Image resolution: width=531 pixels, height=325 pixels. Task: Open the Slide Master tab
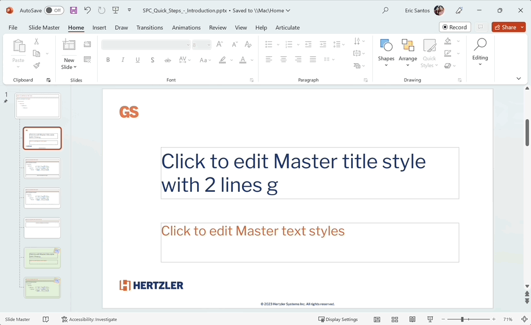tap(44, 28)
